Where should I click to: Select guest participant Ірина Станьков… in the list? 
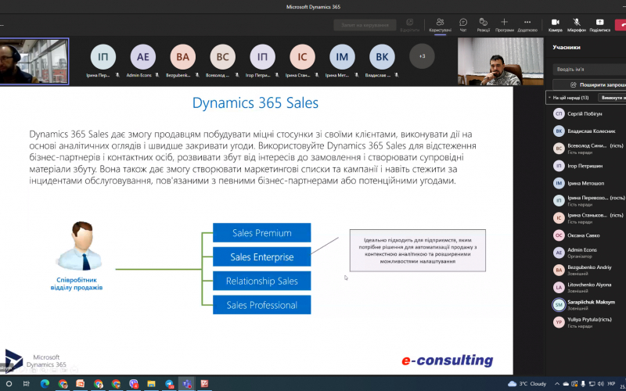[589, 218]
